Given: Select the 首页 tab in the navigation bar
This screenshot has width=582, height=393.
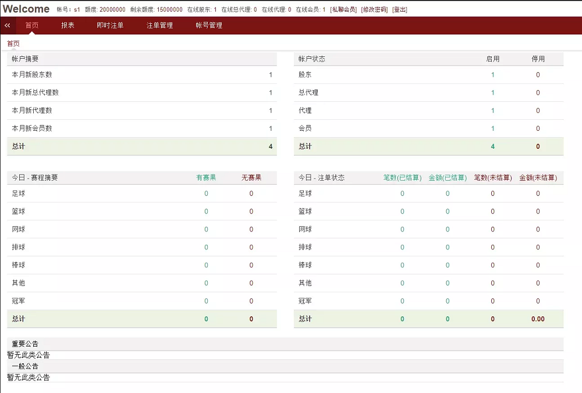Looking at the screenshot, I should (x=33, y=25).
